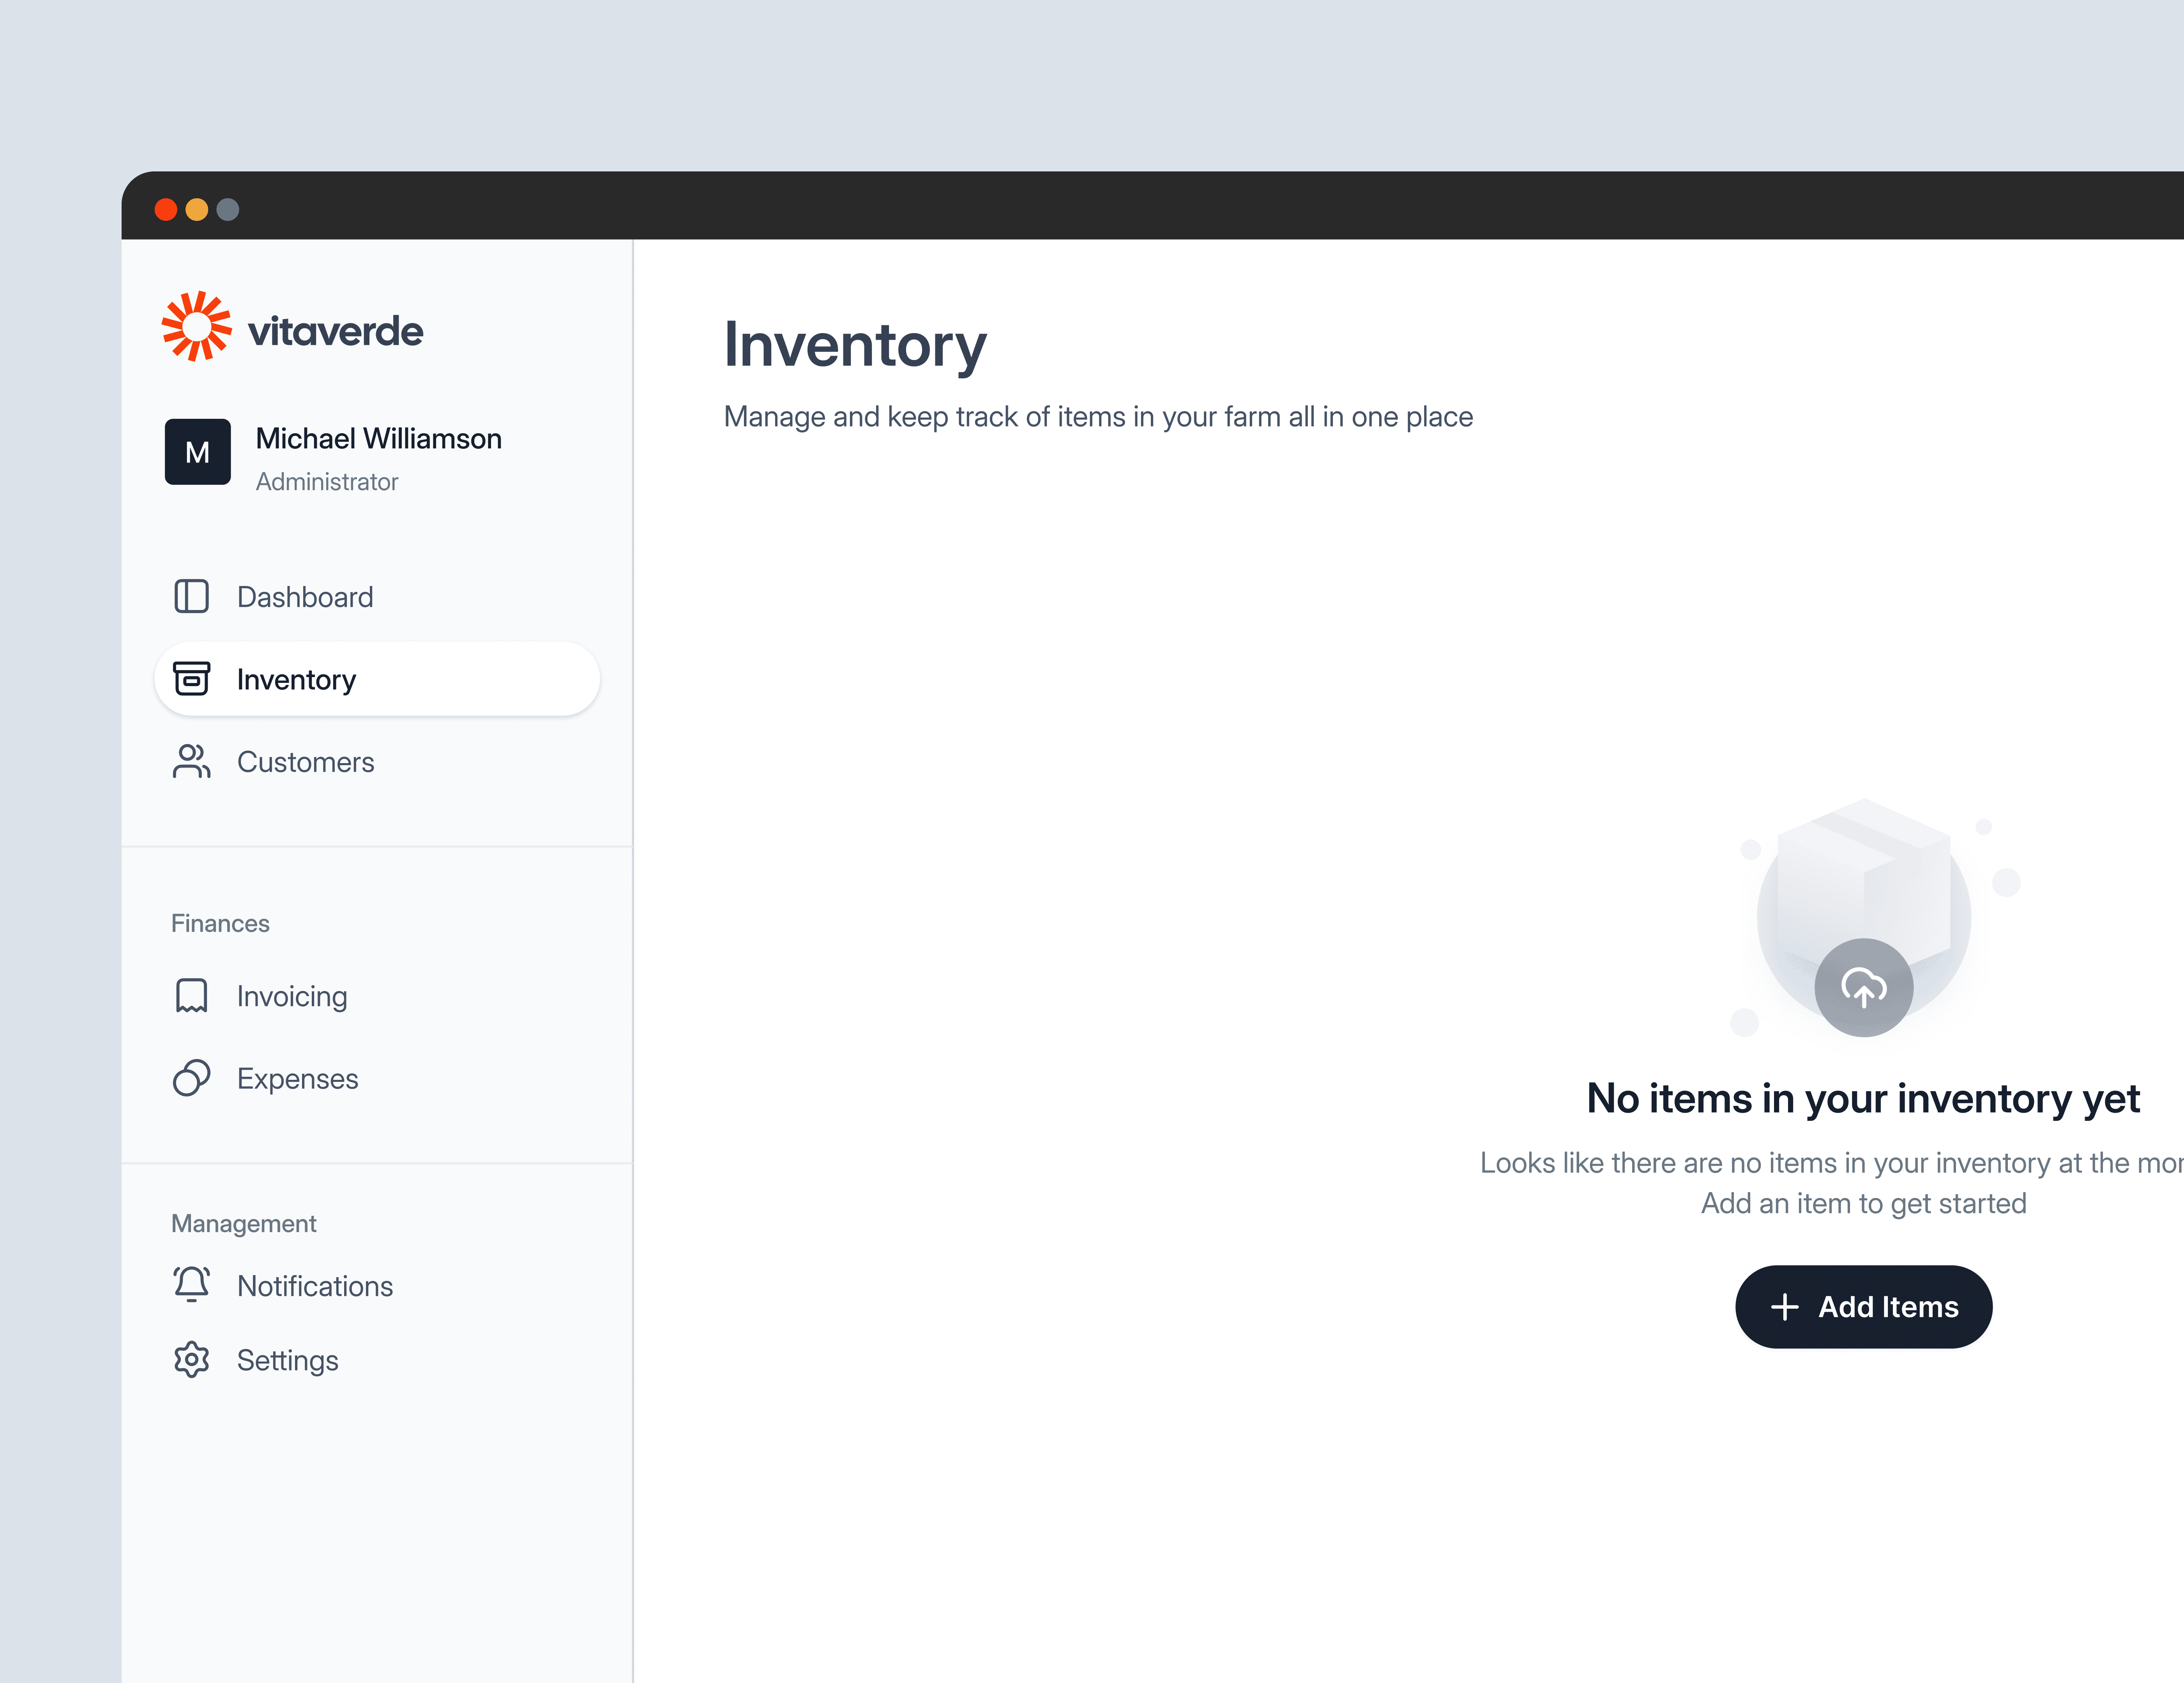The height and width of the screenshot is (1683, 2184).
Task: Click the Notifications bell icon
Action: 191,1284
